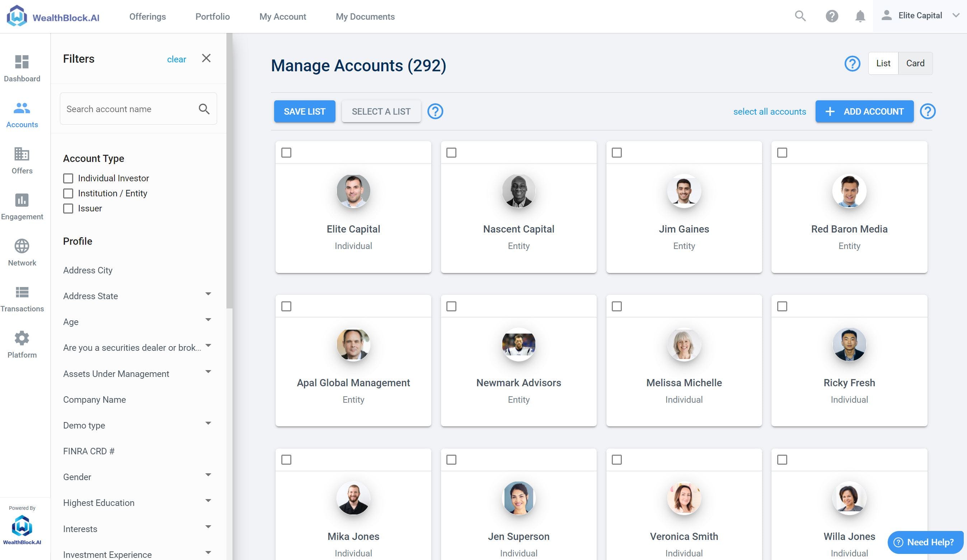Open the Gender filter dropdown

pos(208,475)
